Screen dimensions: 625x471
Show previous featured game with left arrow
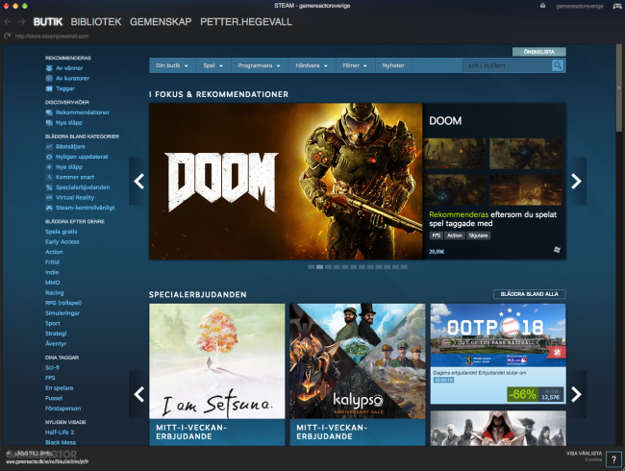pos(139,182)
